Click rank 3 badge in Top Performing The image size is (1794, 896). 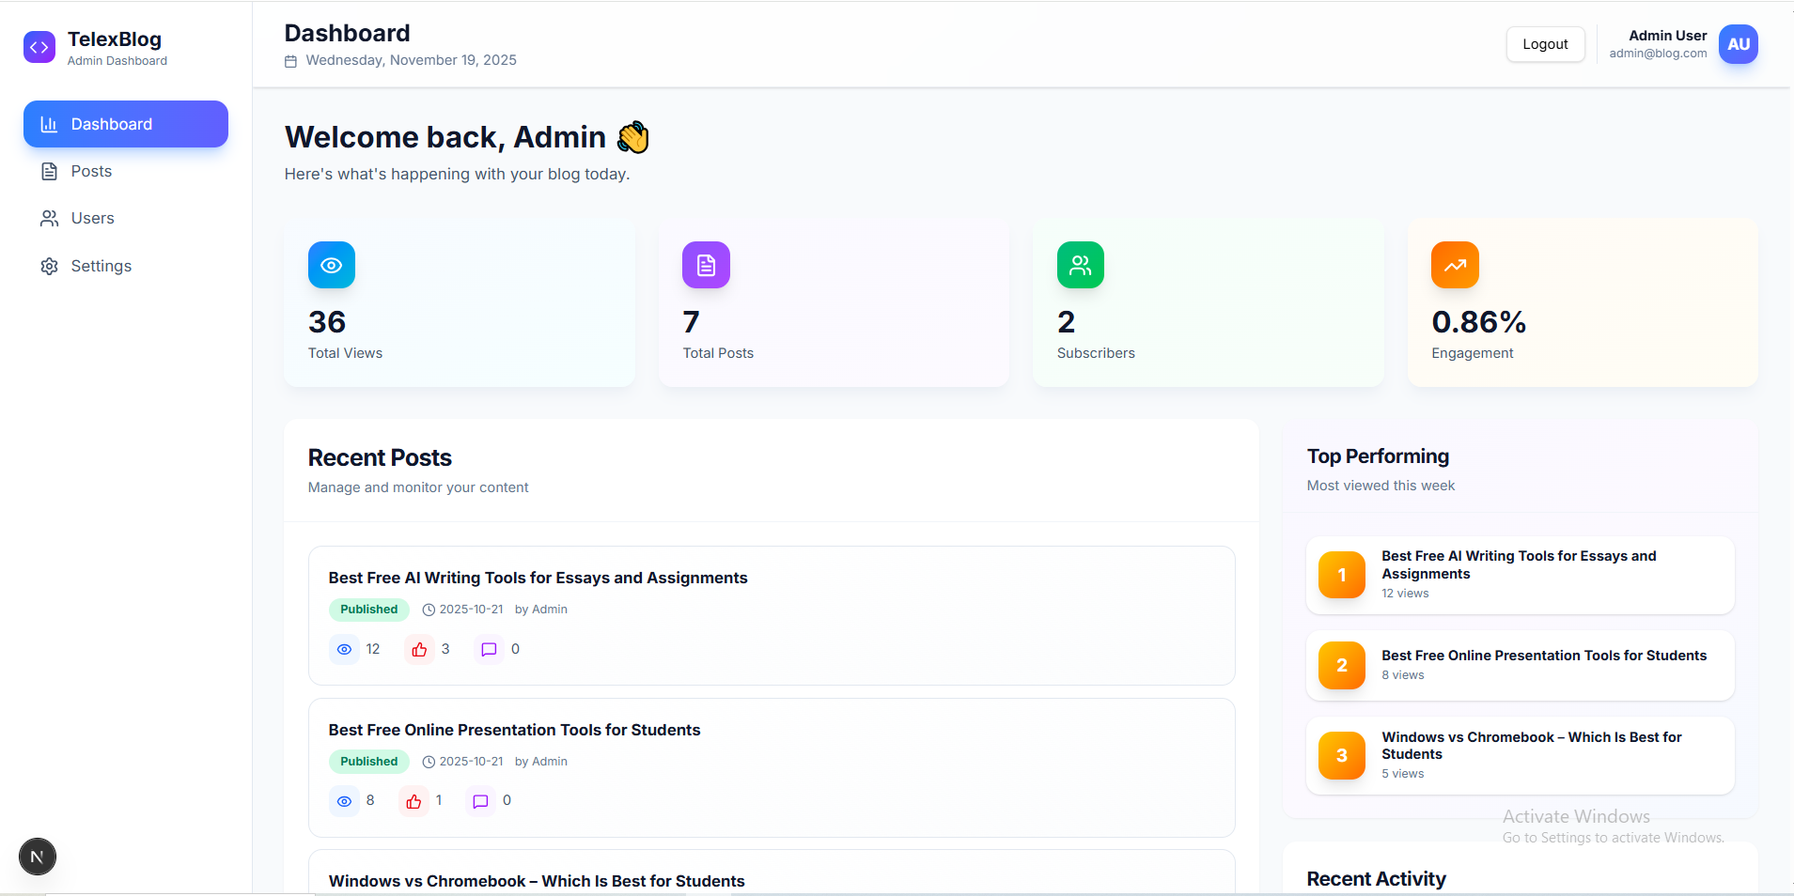pyautogui.click(x=1342, y=755)
